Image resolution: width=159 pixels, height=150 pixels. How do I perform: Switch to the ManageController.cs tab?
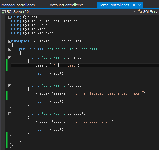click(18, 5)
